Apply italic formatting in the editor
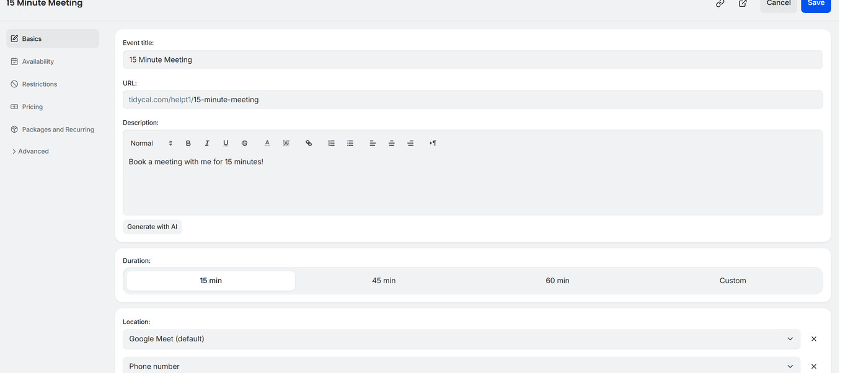 coord(207,143)
